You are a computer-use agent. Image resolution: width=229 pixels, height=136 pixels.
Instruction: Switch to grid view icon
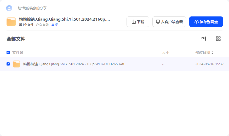tap(218, 39)
